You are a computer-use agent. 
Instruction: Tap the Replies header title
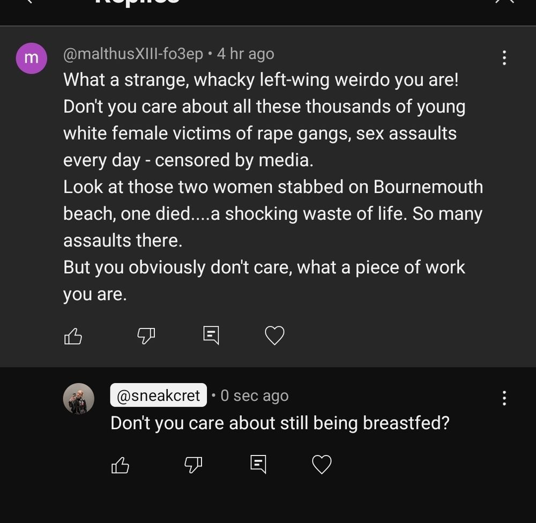[137, 2]
